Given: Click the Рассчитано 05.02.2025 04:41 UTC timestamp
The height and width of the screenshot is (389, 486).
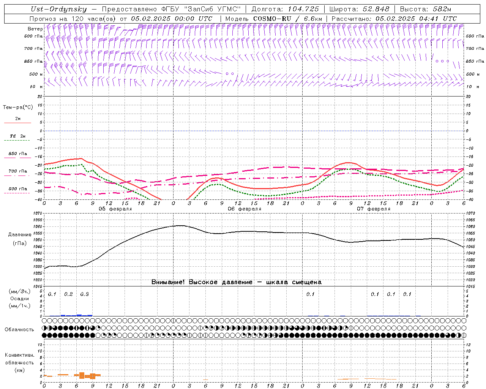Looking at the screenshot, I should [x=394, y=19].
